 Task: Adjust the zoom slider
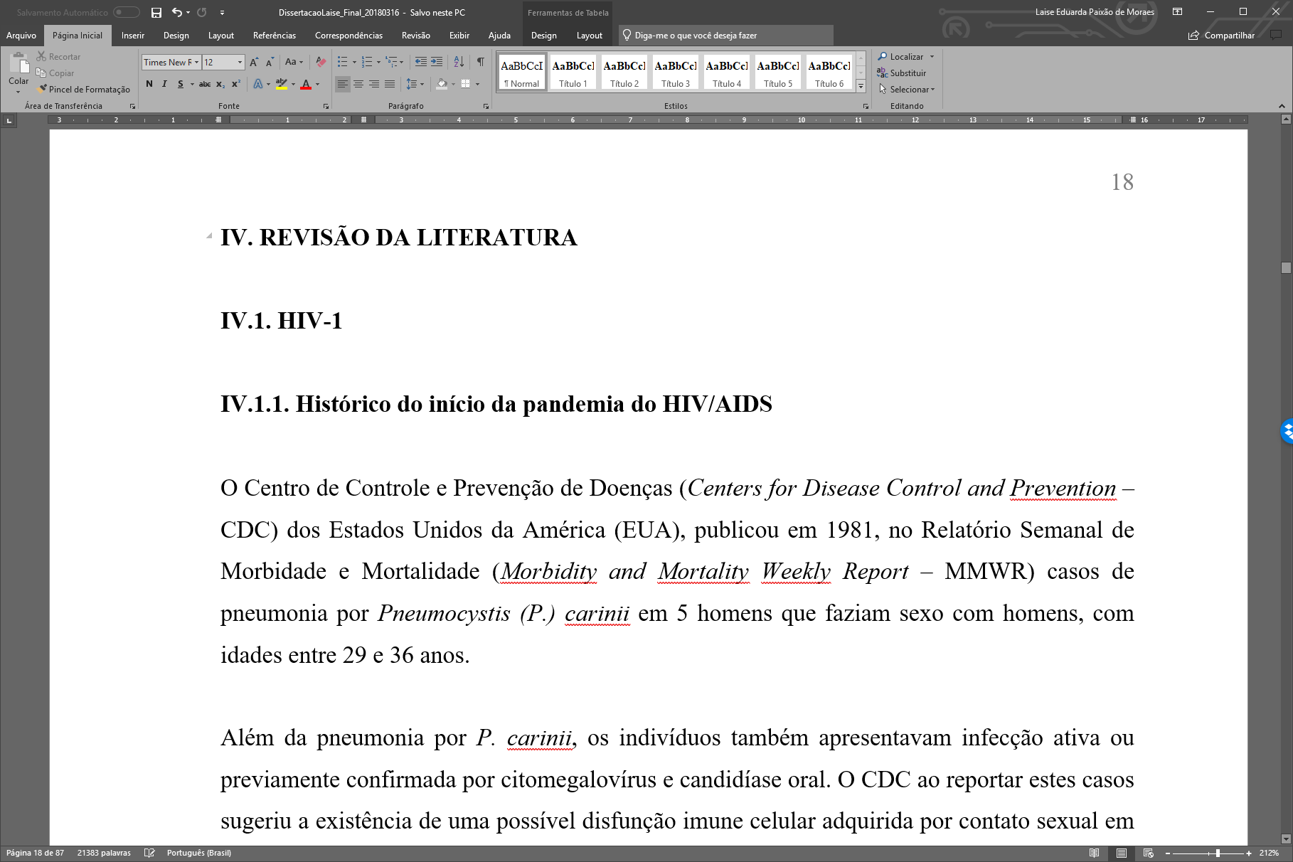1218,853
